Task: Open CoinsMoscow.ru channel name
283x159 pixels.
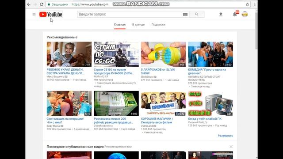Action: (x=103, y=125)
